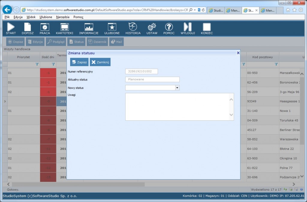Screen dimensions: 307x202
Task: Open the PRACA module
Action: (45, 28)
